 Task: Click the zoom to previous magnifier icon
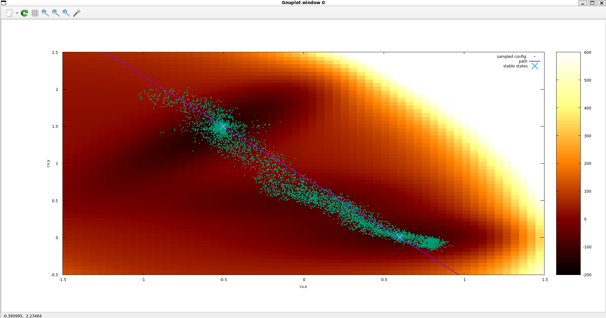pos(45,13)
